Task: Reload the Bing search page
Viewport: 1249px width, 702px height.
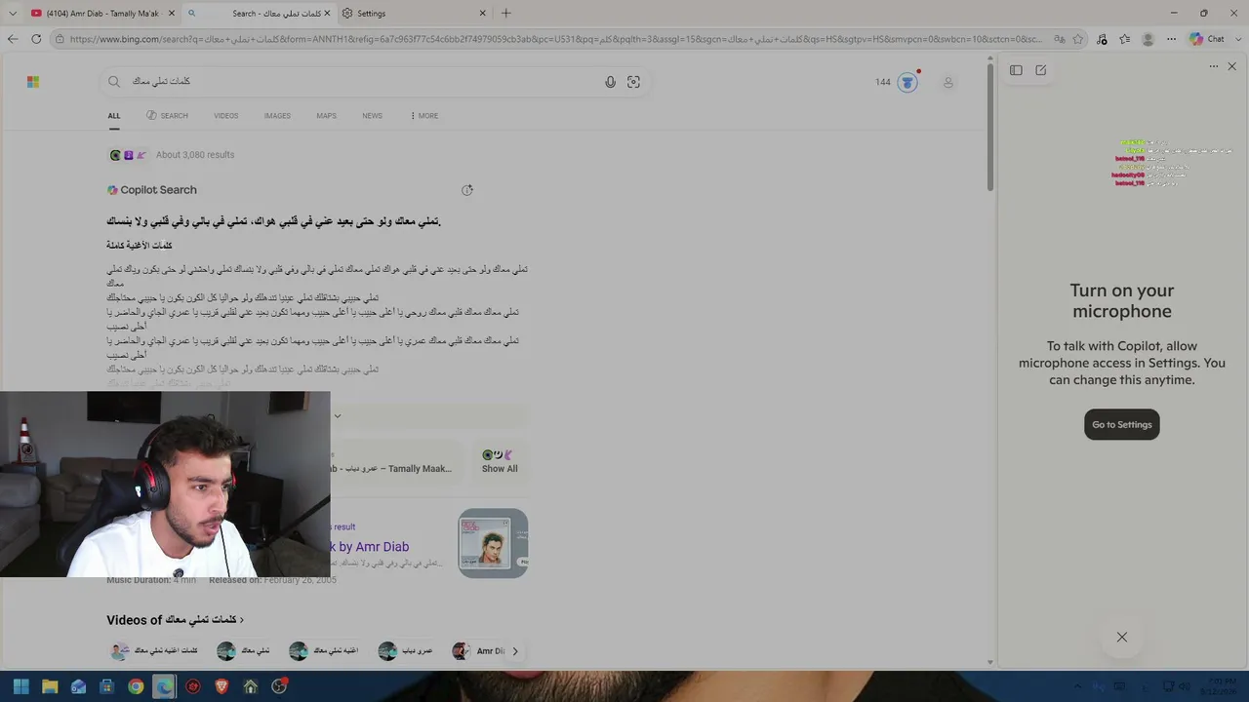Action: coord(36,39)
